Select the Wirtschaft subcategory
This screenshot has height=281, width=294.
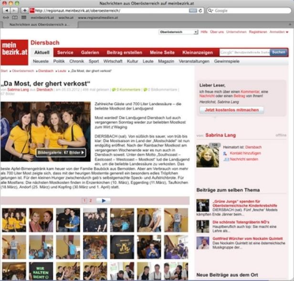113,61
